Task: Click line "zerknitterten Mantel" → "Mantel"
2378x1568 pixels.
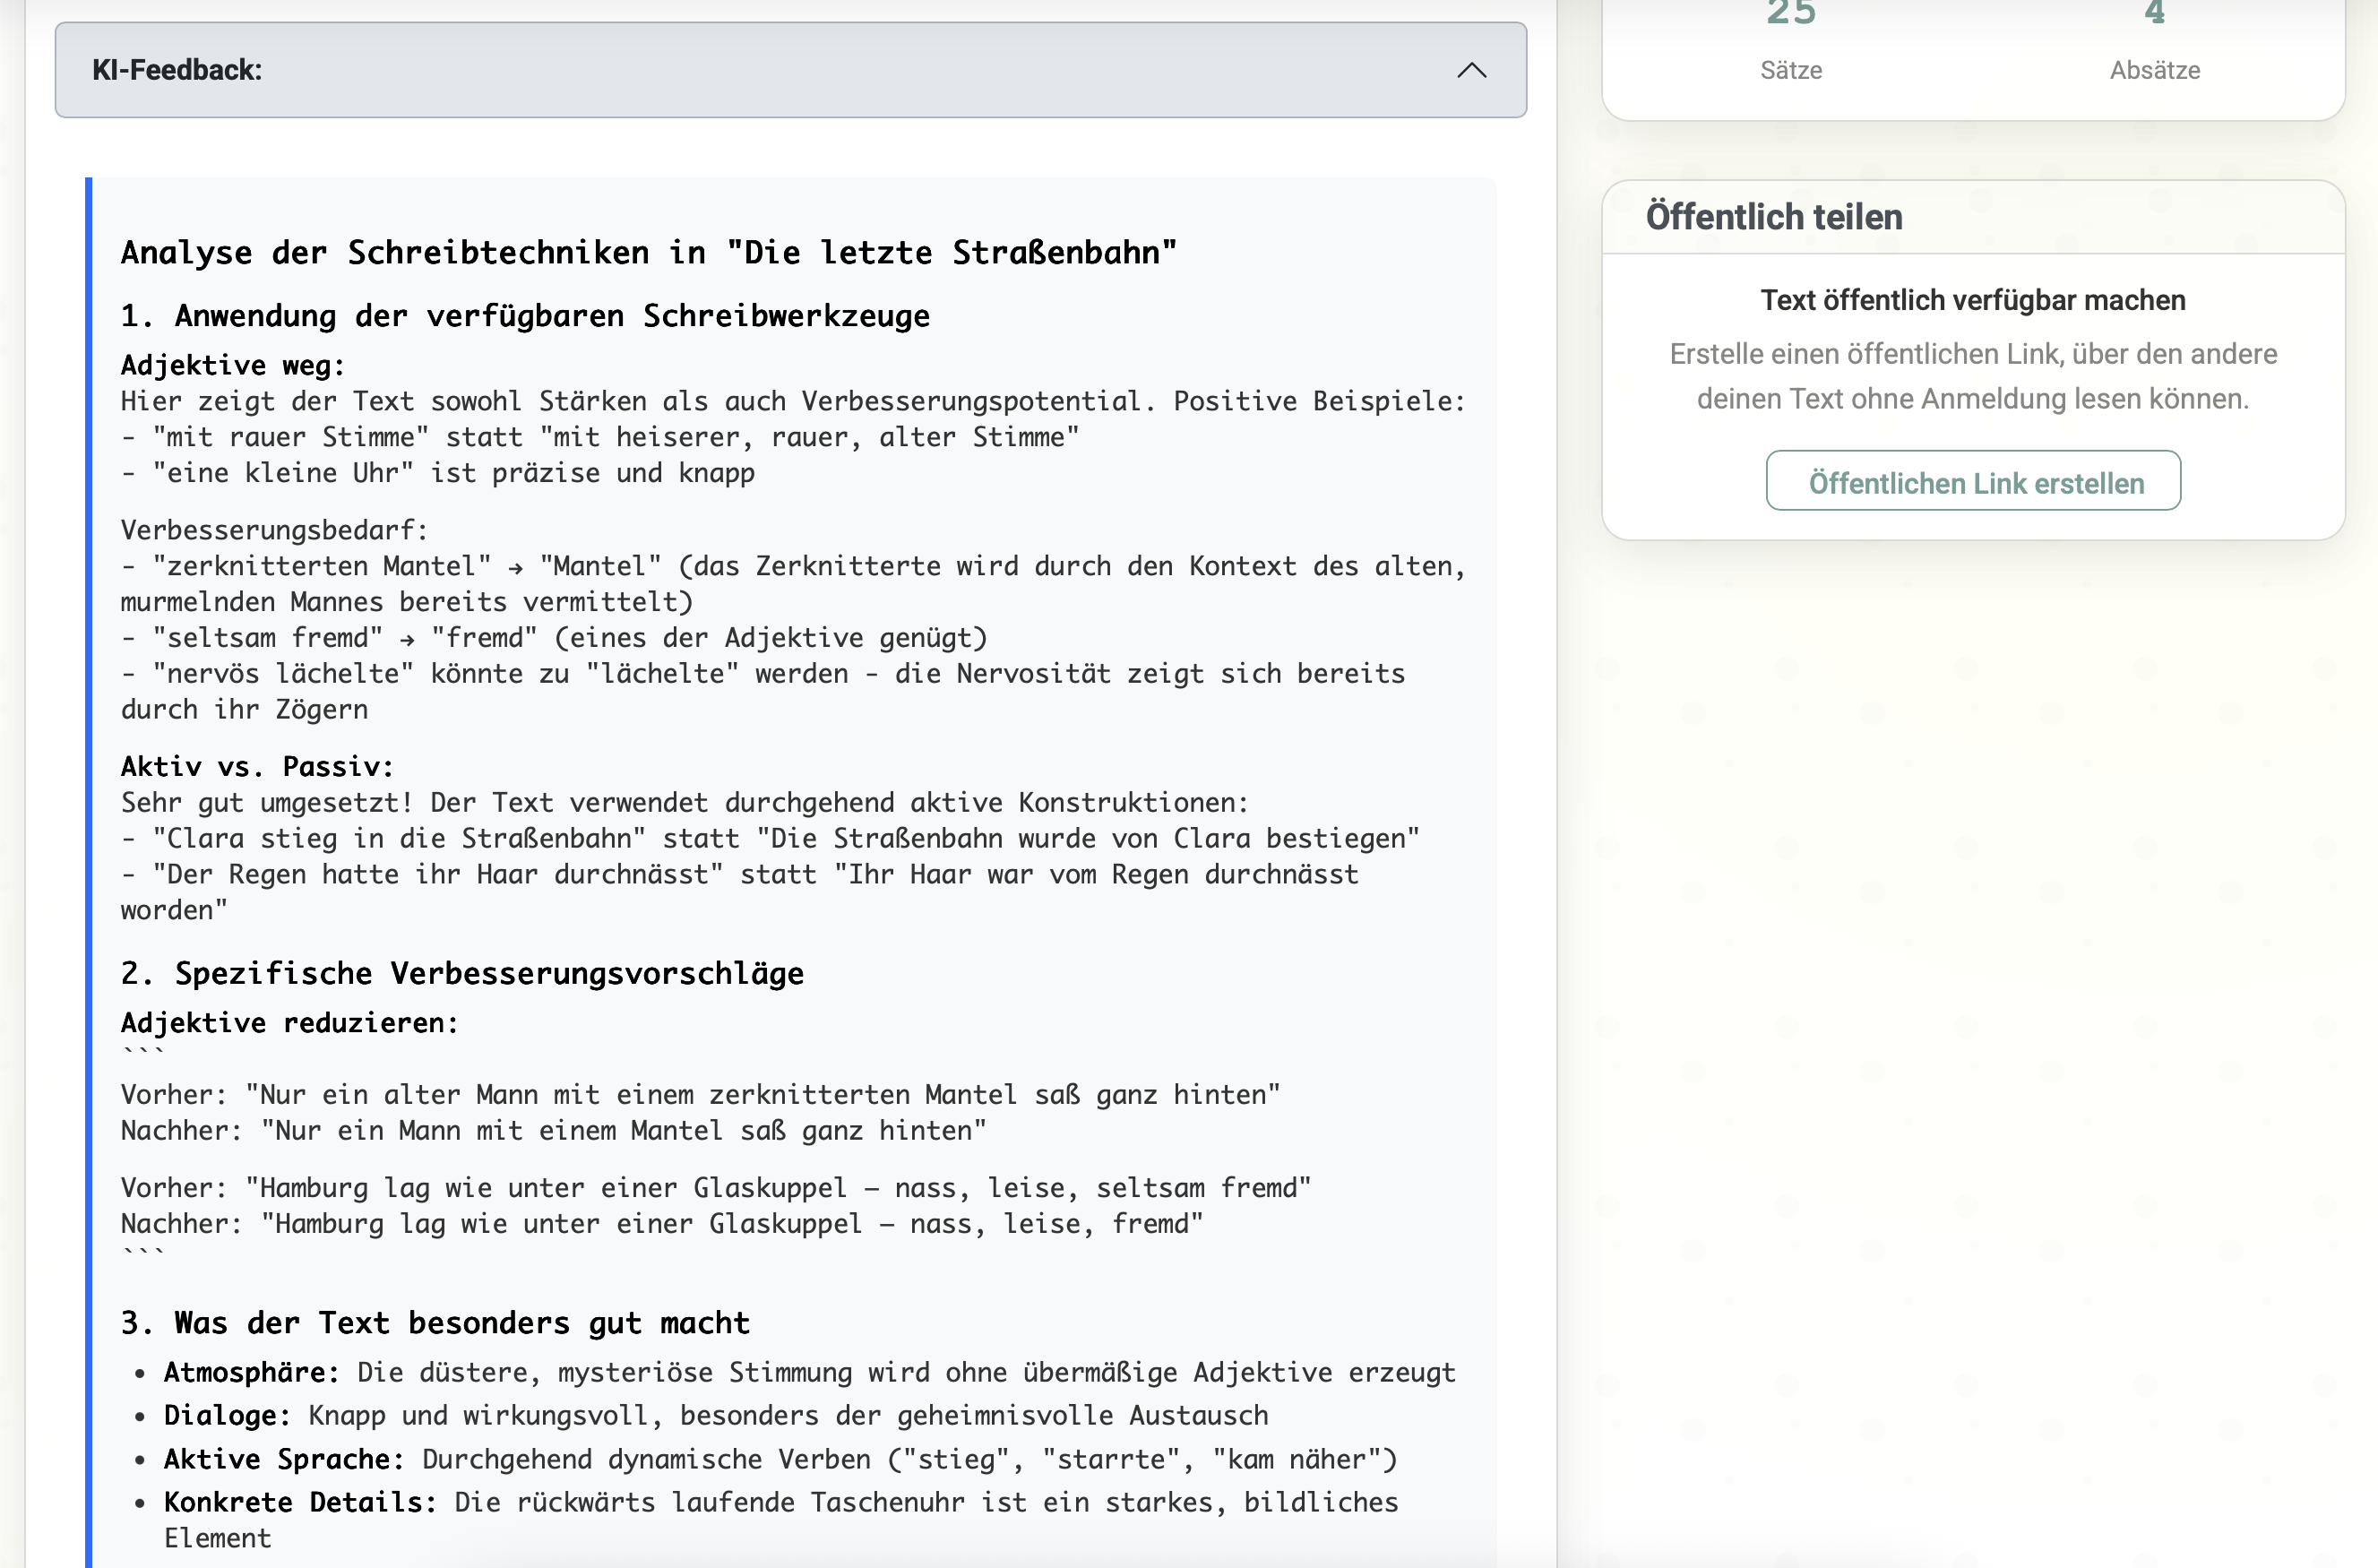Action: click(x=793, y=584)
